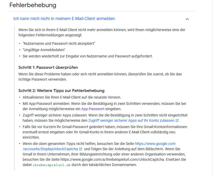The width and height of the screenshot is (214, 175).
Task: Click '"Nutzername und Passwort nicht akzeptiert"' bullet
Action: click(59, 43)
